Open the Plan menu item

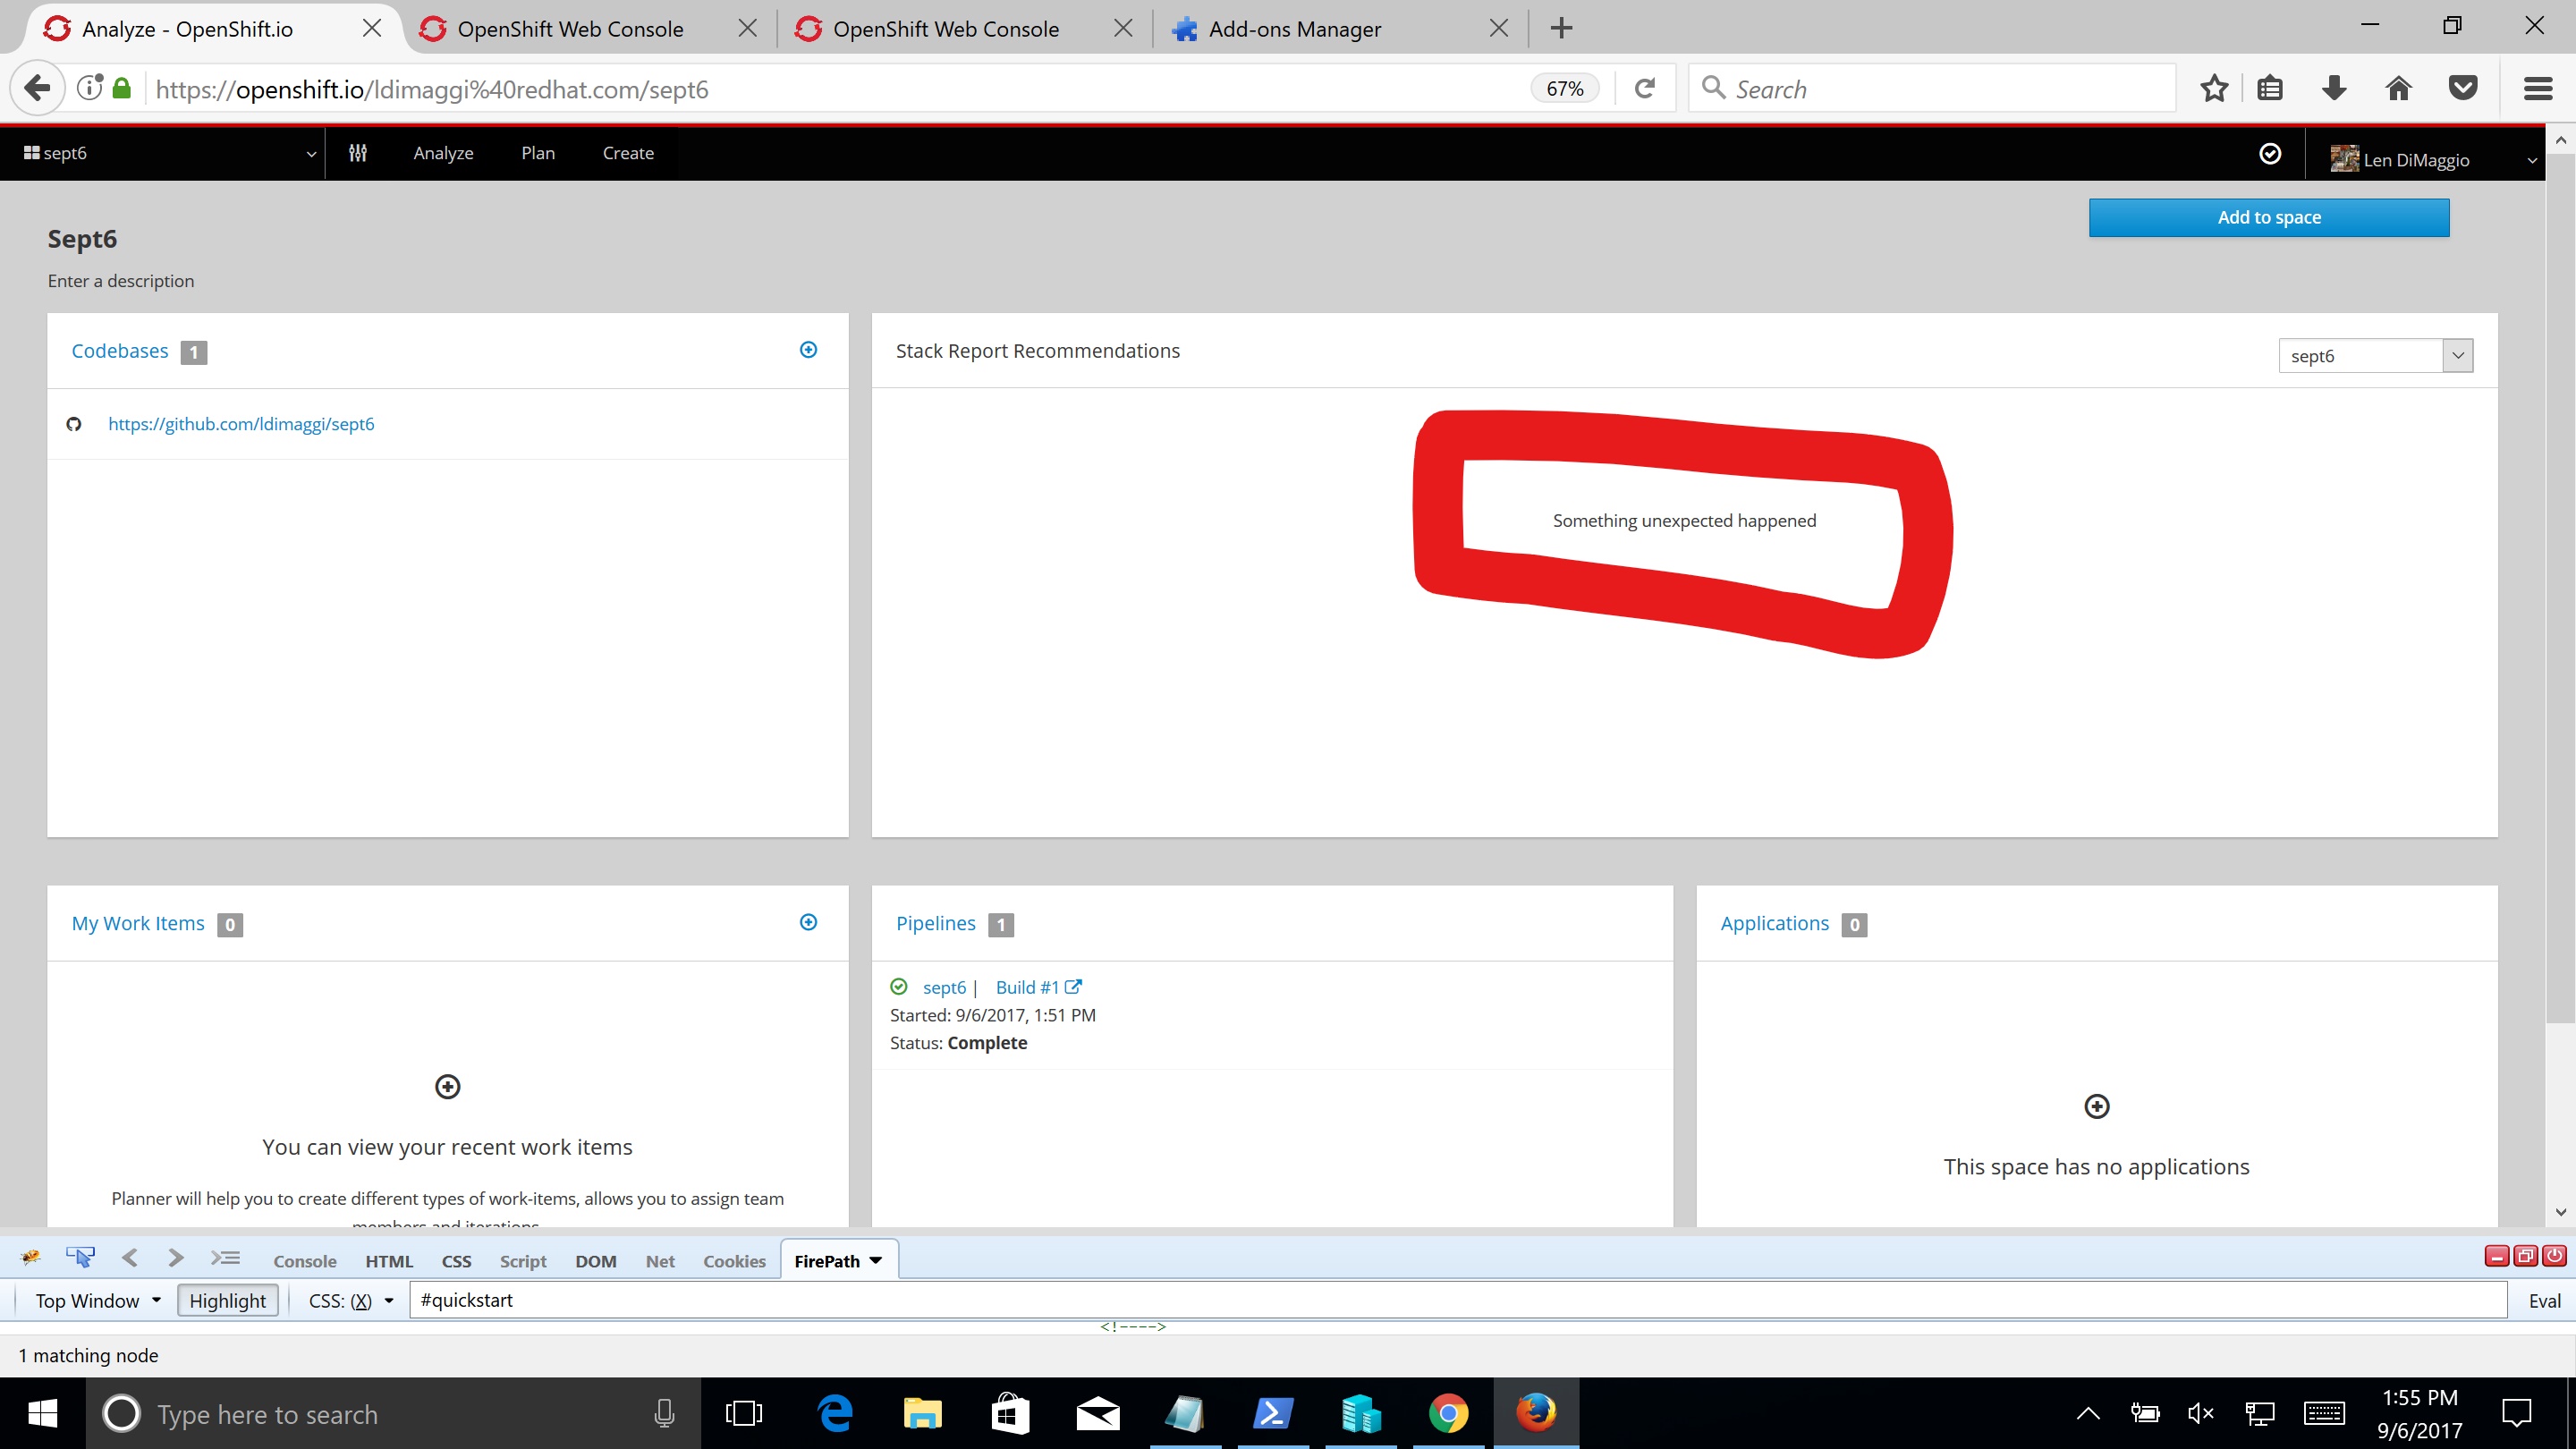(x=537, y=152)
